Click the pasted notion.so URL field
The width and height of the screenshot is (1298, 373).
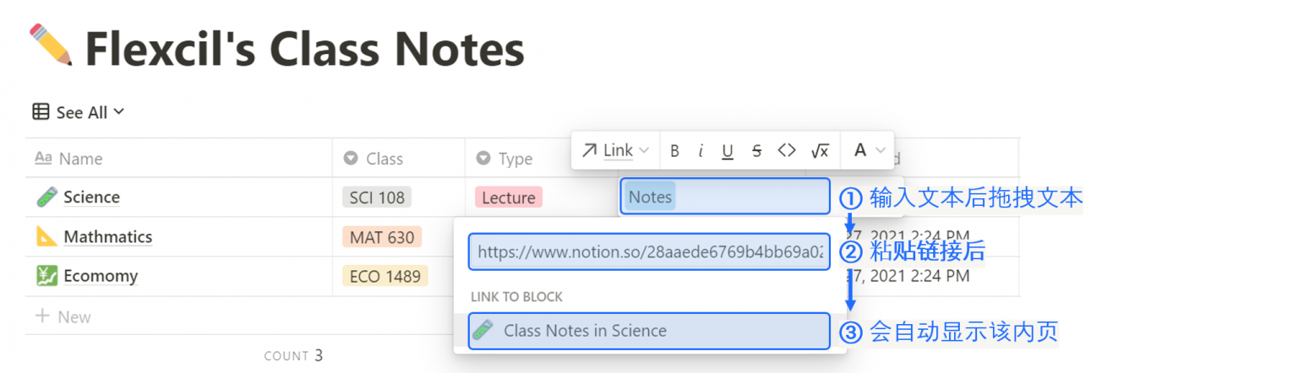pos(649,251)
